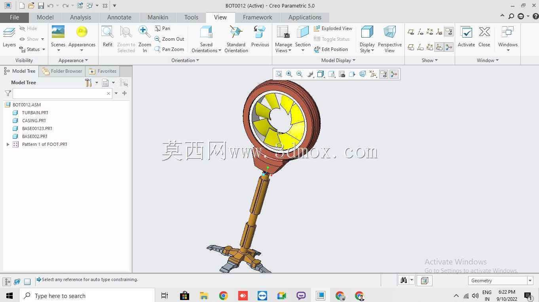Toggle csys tag display in Show group

pos(439,47)
